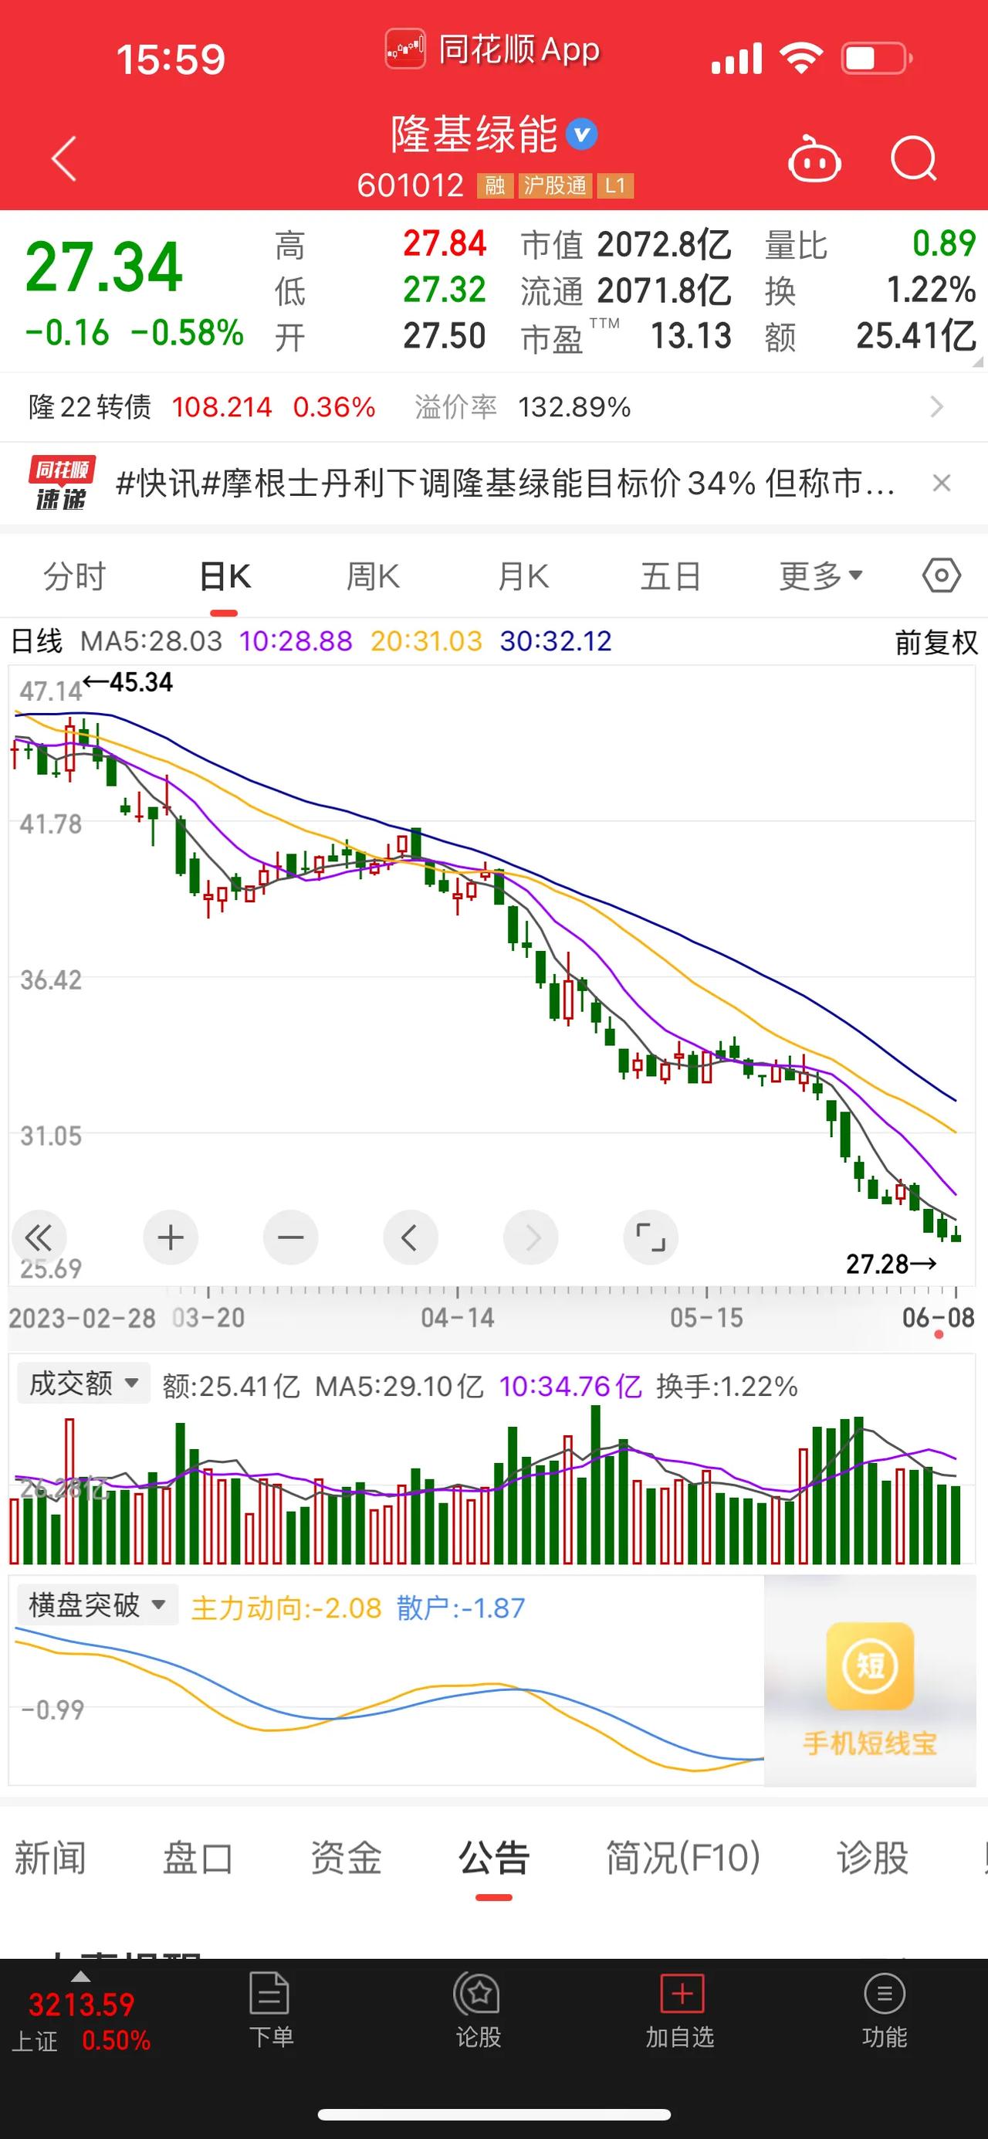Move chart right with arrow icon
988x2139 pixels.
pos(531,1238)
